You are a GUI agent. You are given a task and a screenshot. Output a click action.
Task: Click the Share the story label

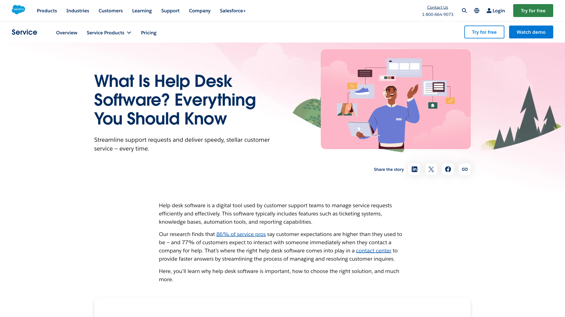click(389, 169)
